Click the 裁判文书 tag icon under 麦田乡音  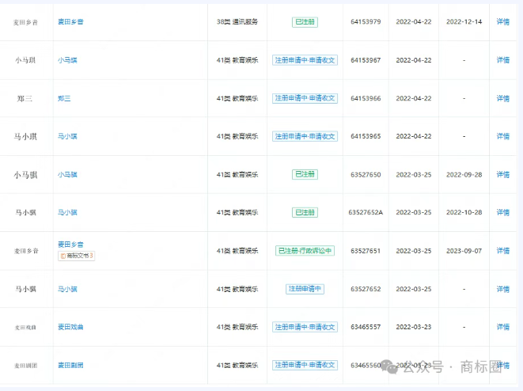pos(76,256)
